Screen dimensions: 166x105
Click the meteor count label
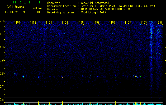coord(37,8)
